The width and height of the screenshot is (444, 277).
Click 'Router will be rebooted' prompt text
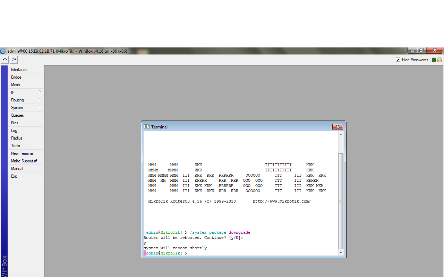click(x=172, y=238)
